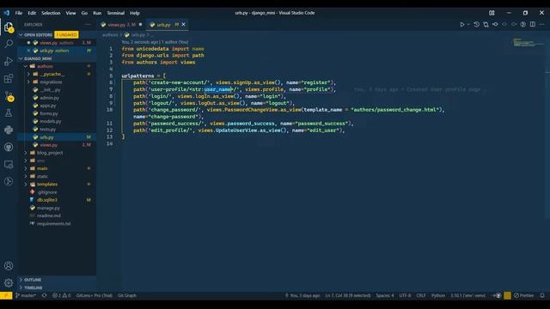The width and height of the screenshot is (550, 309).
Task: Open the Go menu
Action: 84,13
